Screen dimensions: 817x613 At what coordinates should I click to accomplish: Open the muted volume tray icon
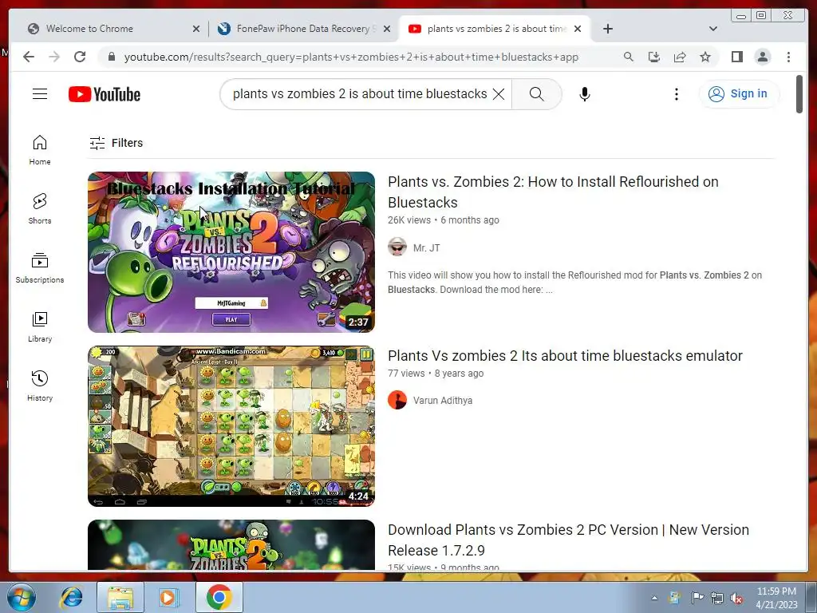coord(736,598)
